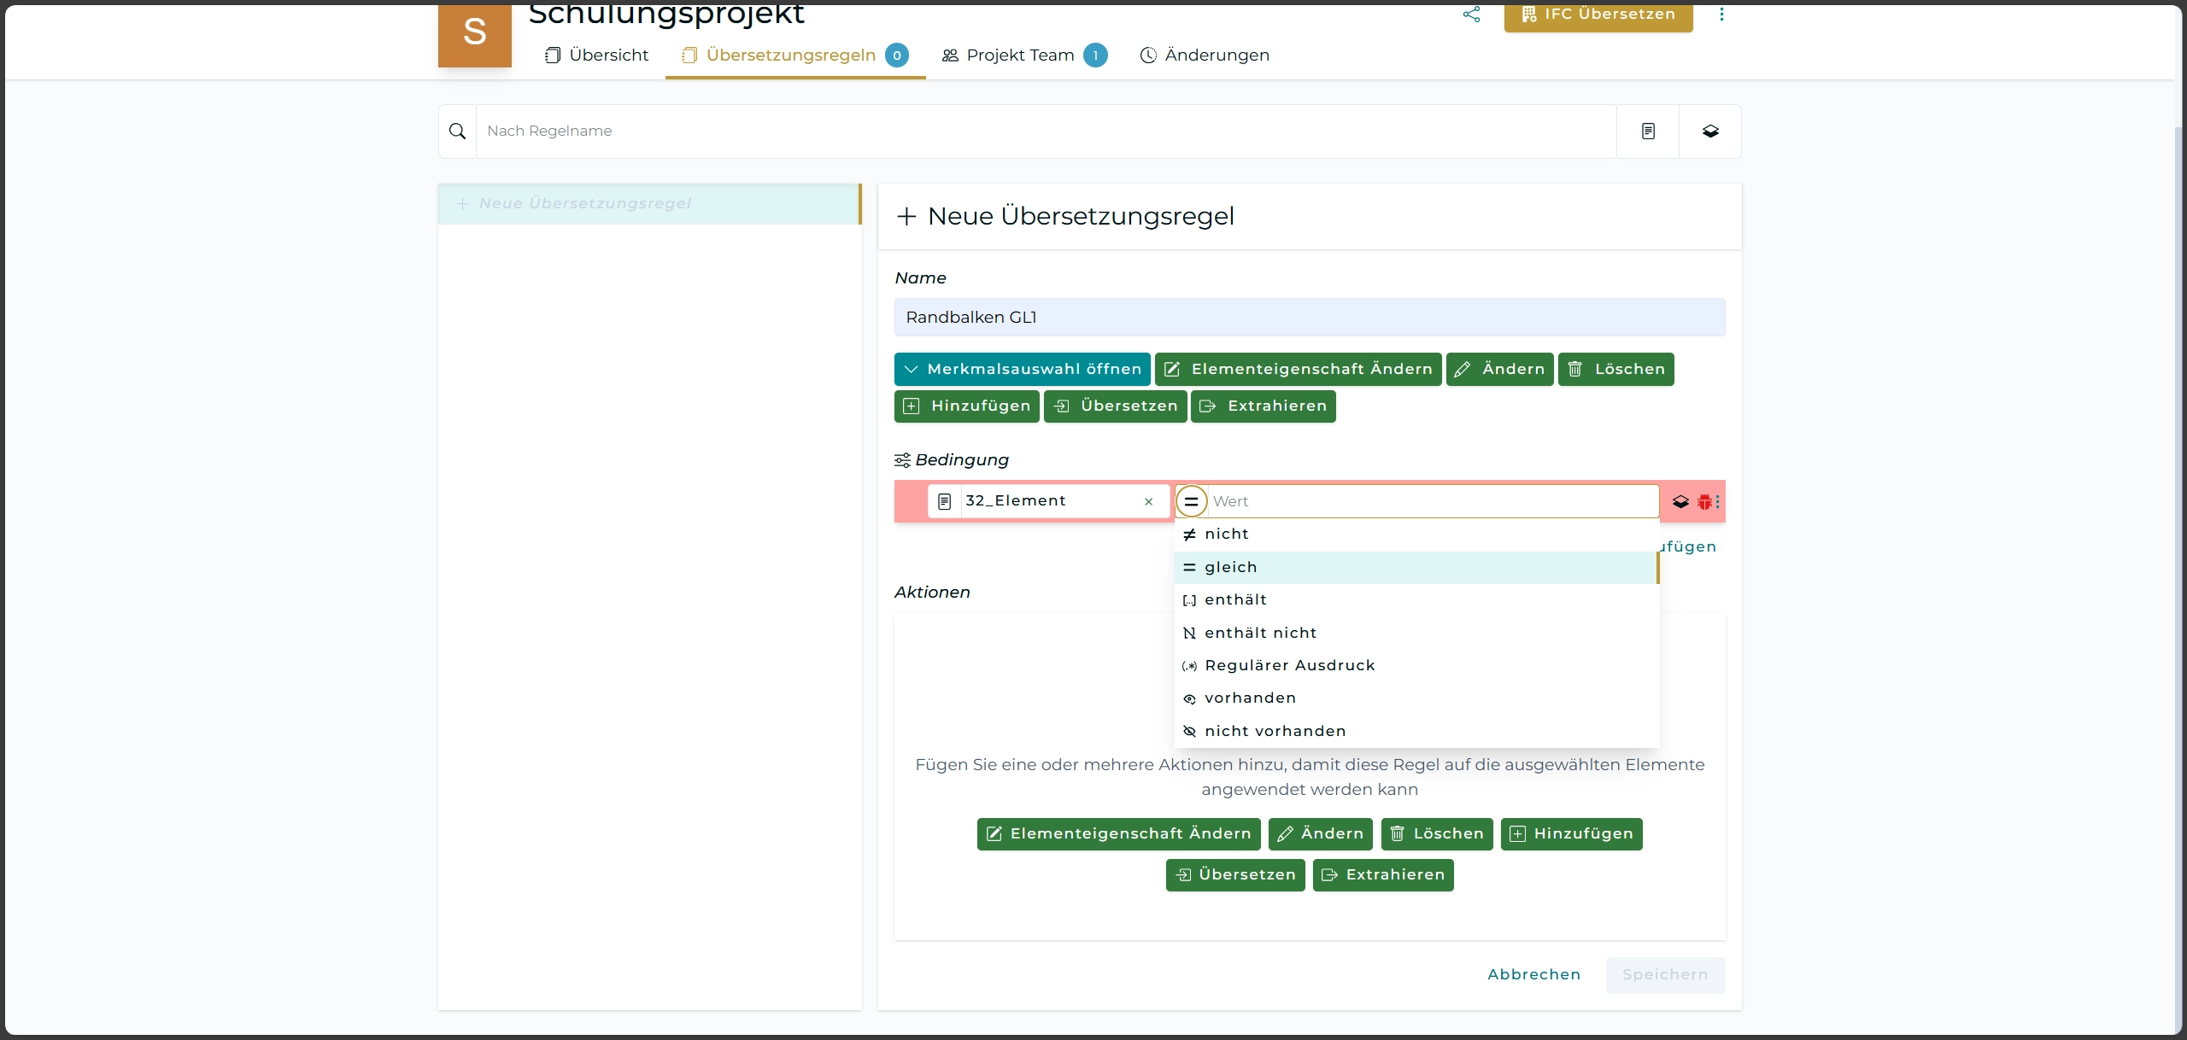Click the document filter icon beside search
The image size is (2187, 1040).
pos(1648,131)
